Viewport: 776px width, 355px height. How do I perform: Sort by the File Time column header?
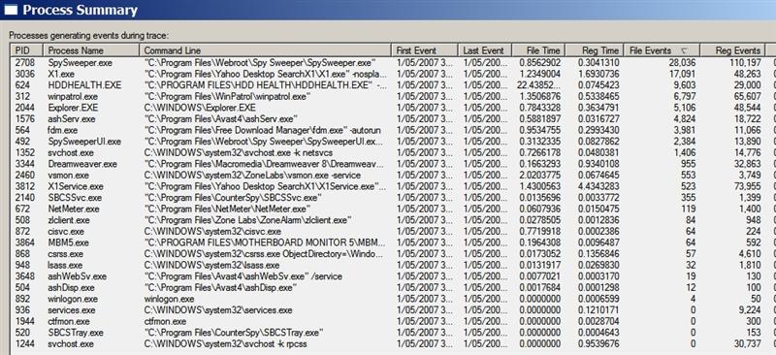pyautogui.click(x=539, y=50)
